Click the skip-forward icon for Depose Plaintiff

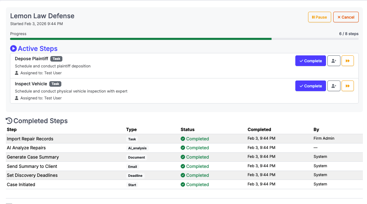click(348, 61)
